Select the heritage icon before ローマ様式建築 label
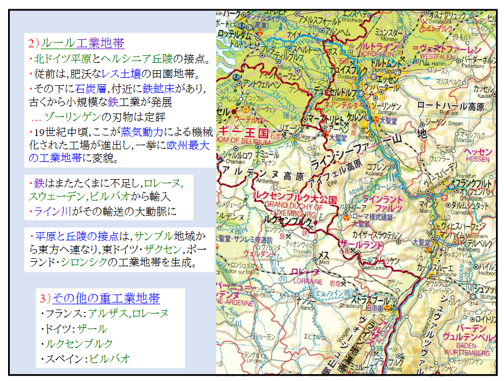The width and height of the screenshot is (504, 381). pos(345,218)
